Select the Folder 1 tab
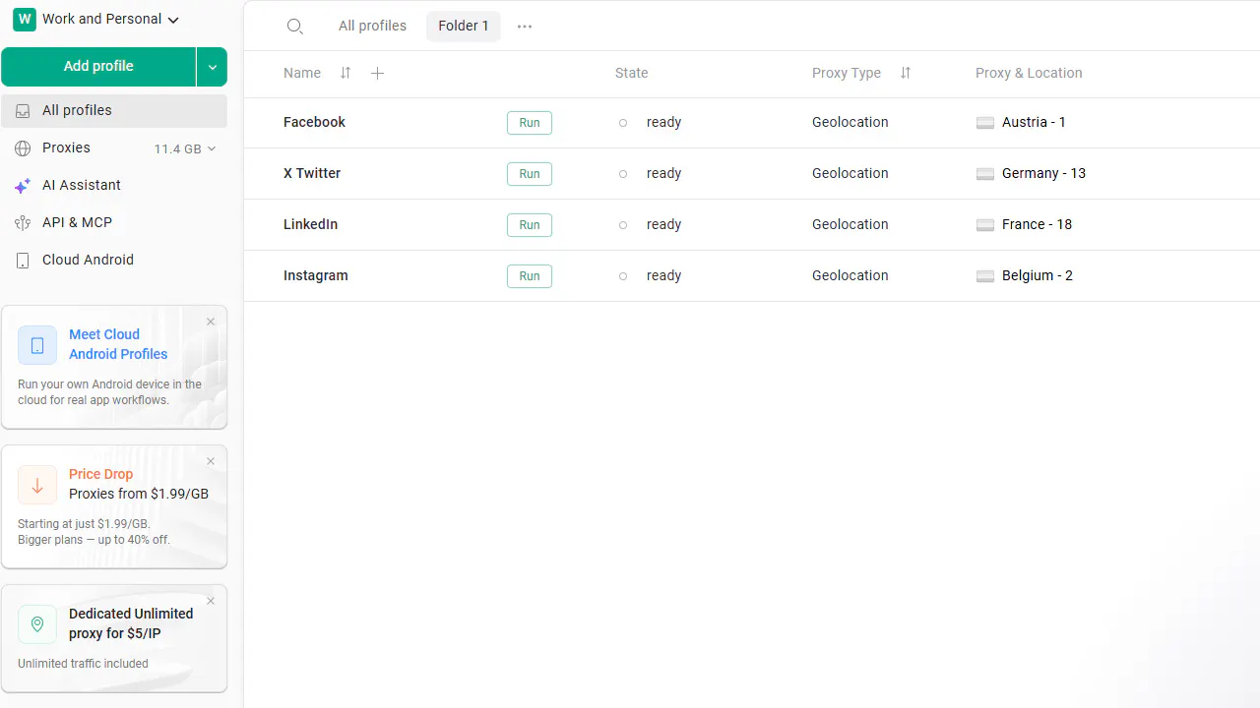 pyautogui.click(x=464, y=27)
